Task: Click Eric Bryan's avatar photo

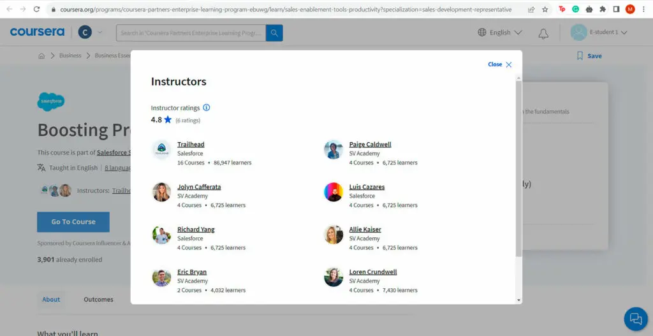Action: 161,277
